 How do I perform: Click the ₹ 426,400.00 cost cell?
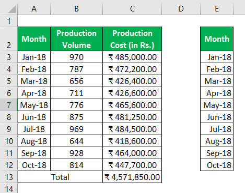pos(132,81)
